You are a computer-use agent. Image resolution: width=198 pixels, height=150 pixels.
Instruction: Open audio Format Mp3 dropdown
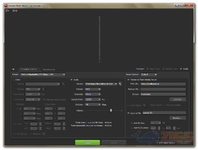click(x=93, y=89)
